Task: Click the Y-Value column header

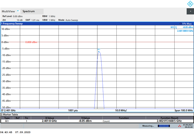Action: pyautogui.click(x=85, y=118)
